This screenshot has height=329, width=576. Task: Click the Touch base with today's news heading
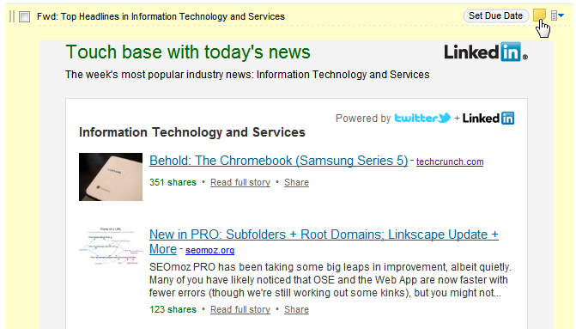pyautogui.click(x=188, y=52)
